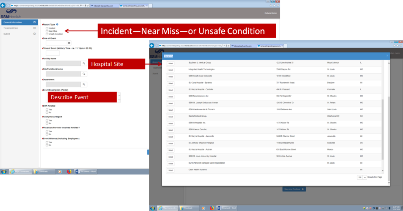Viewport: 403px width, 211px height.
Task: Select Dean Health Systems row
Action: point(171,170)
